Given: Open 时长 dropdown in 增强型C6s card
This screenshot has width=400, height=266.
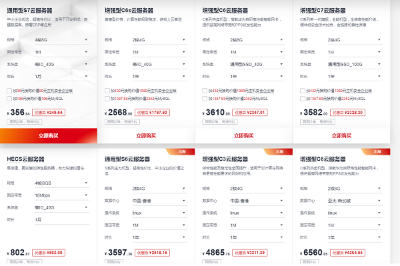Looking at the screenshot, I should tap(159, 77).
